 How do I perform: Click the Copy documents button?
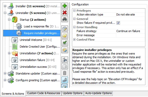[65, 66]
